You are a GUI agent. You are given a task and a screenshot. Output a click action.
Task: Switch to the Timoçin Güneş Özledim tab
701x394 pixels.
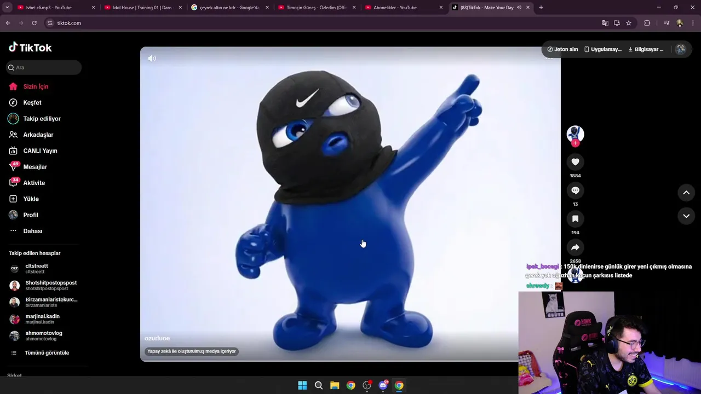(x=316, y=8)
